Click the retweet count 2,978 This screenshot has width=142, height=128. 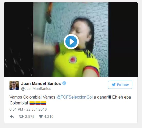click(30, 116)
